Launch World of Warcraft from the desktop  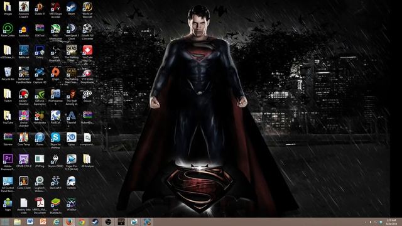(x=87, y=9)
